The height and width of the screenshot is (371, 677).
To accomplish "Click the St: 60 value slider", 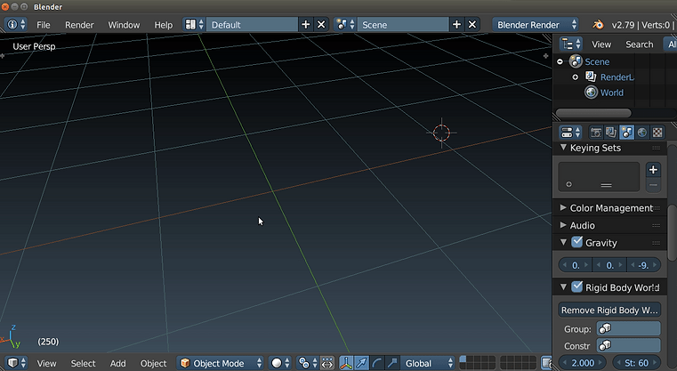I will pyautogui.click(x=636, y=363).
